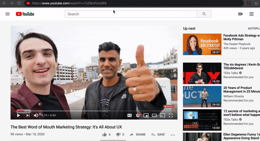The width and height of the screenshot is (260, 141).
Task: Click the YouTube favicon in address bar
Action: 28,3
